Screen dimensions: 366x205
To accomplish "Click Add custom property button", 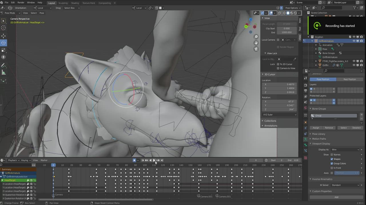I will point(336,197).
